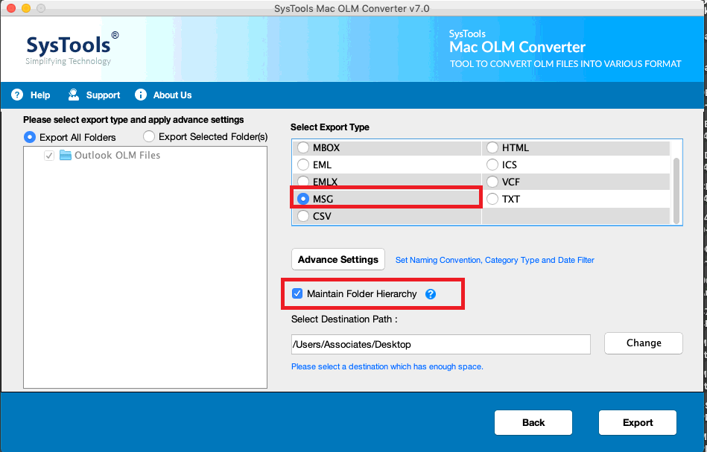Choose EML export type
Image resolution: width=707 pixels, height=452 pixels.
point(303,165)
